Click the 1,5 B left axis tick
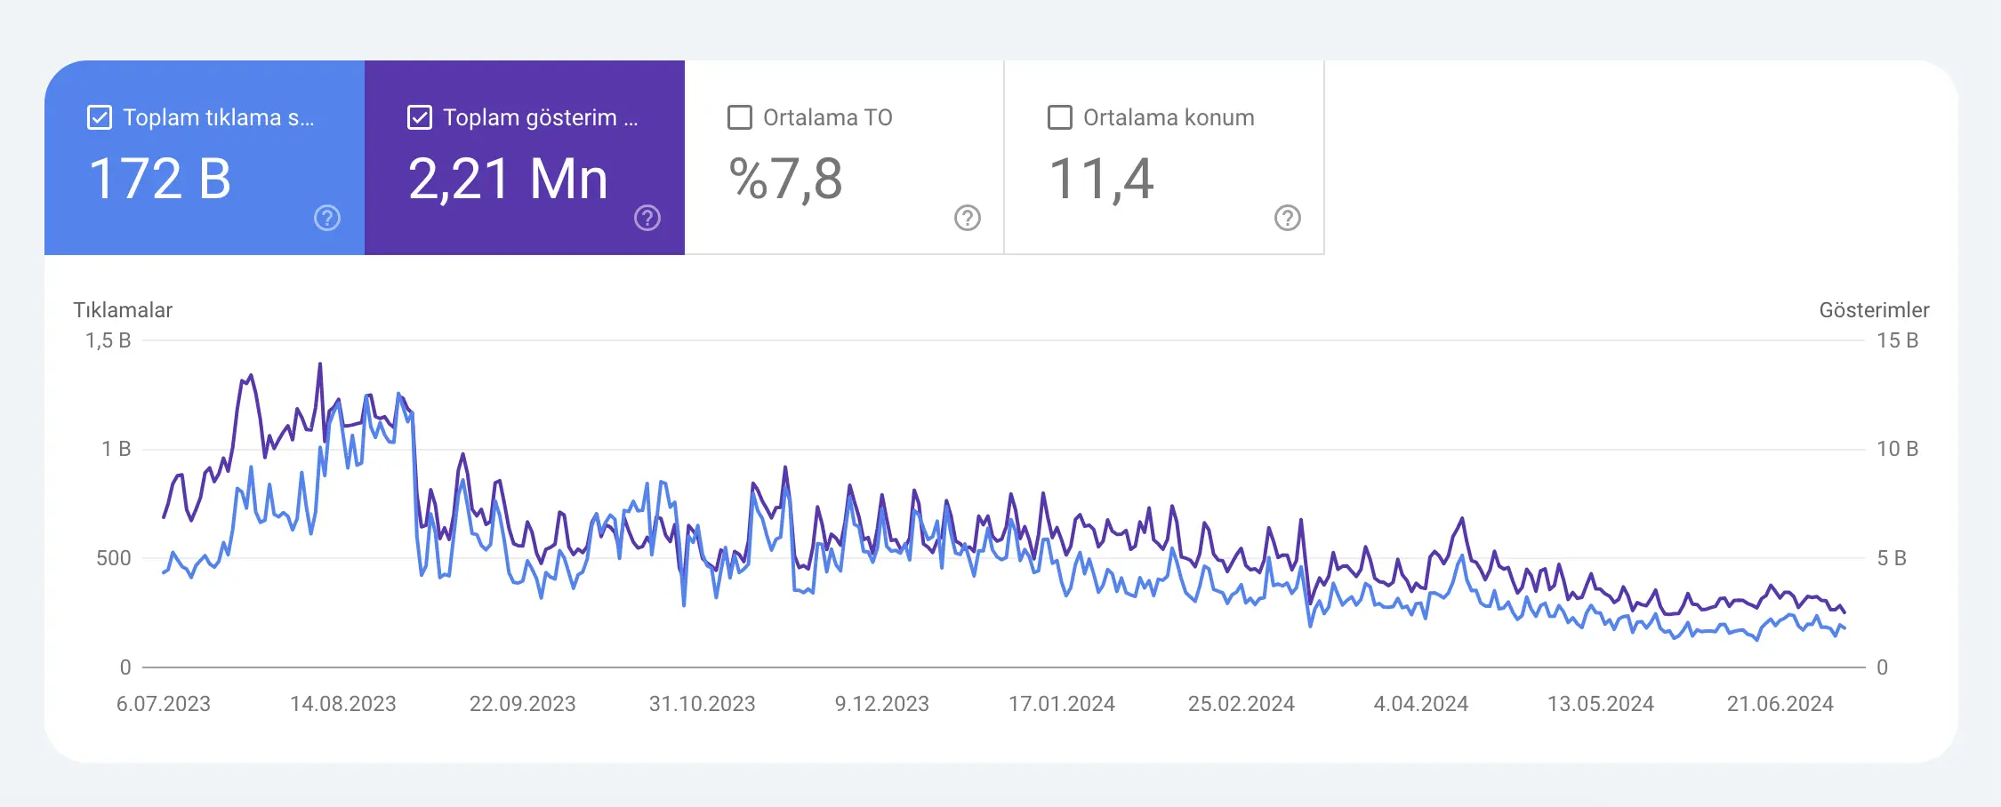 [108, 340]
